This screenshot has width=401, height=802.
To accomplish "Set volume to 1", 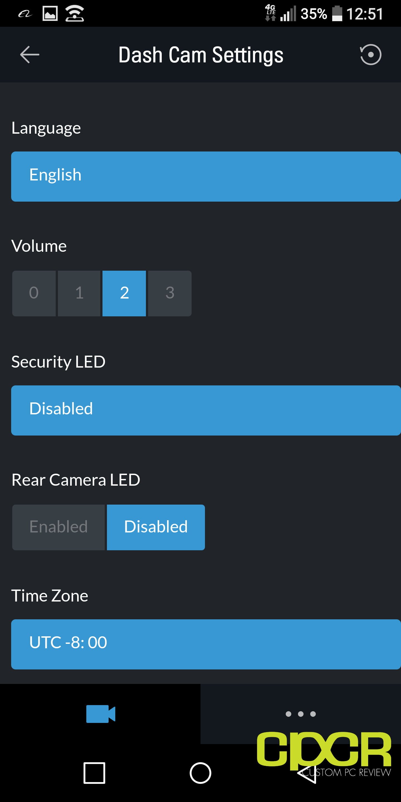I will tap(79, 293).
